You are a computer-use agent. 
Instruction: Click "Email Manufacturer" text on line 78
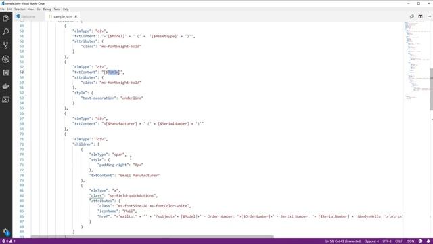[139, 175]
